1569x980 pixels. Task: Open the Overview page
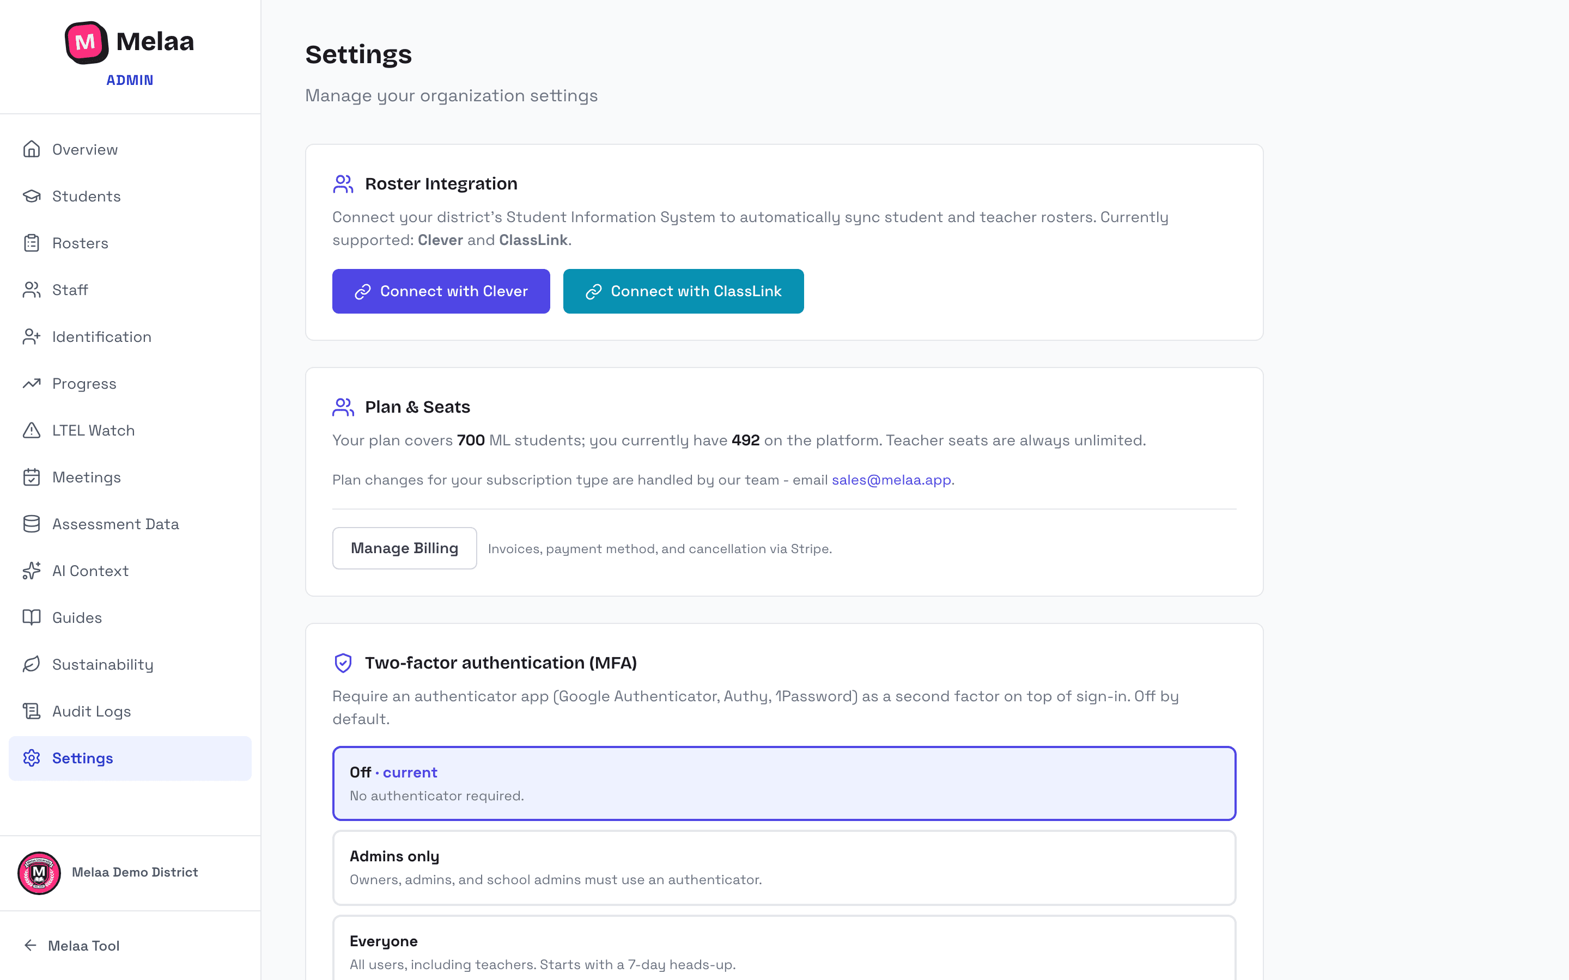click(x=130, y=149)
